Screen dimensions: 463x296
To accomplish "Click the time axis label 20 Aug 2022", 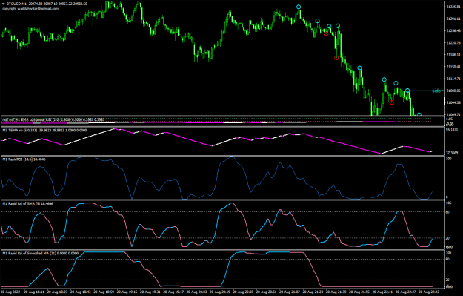I will click(11, 292).
